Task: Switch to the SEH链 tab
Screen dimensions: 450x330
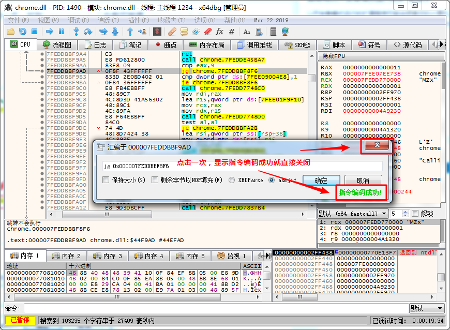Action: [x=297, y=45]
